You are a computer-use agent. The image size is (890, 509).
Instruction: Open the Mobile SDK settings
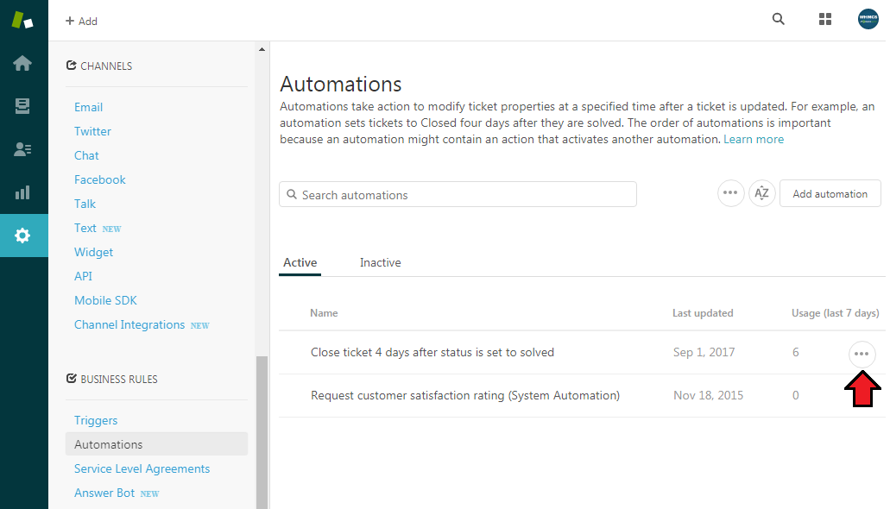point(105,301)
